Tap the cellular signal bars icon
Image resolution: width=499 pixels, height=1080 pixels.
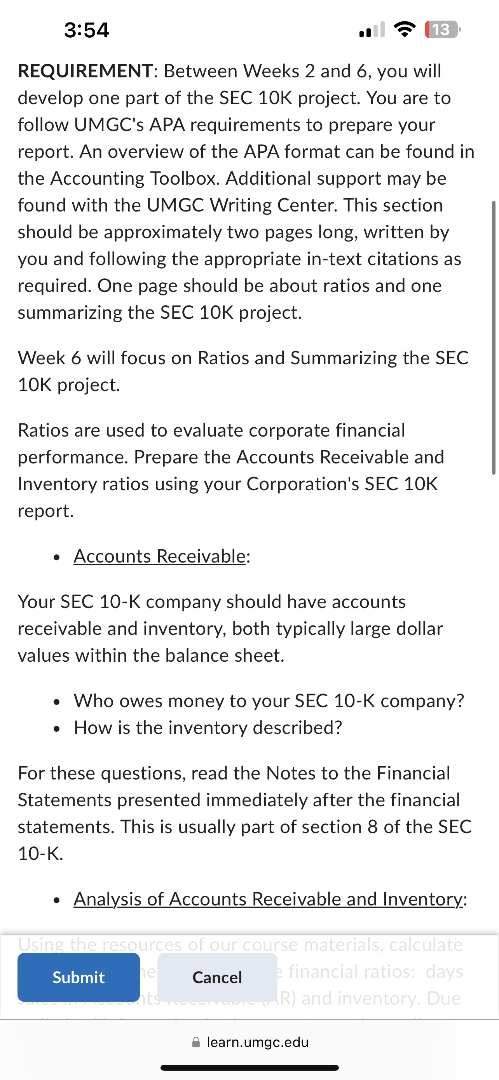pos(372,30)
